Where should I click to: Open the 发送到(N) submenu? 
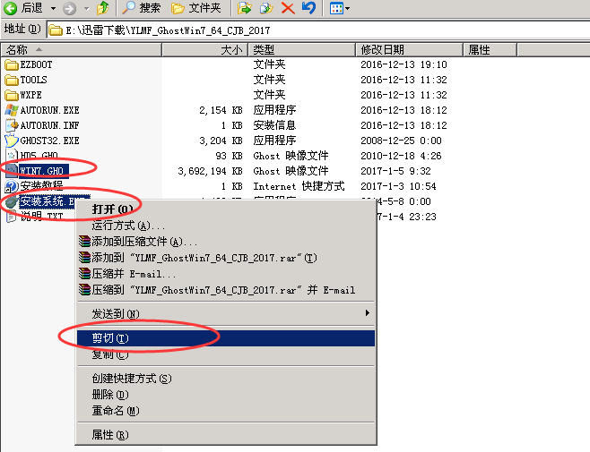click(226, 313)
